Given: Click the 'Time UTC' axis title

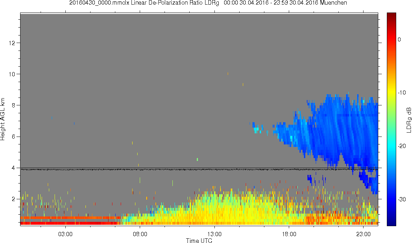Looking at the screenshot, I should pos(199,240).
